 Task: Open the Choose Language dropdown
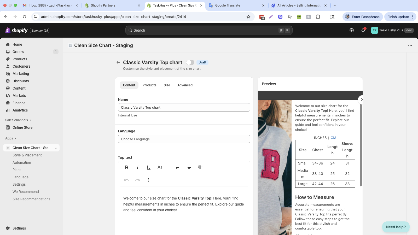(x=184, y=139)
